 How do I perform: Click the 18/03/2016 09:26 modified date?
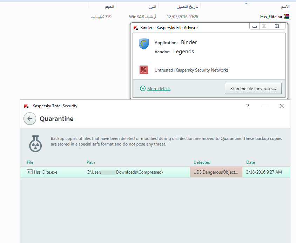pyautogui.click(x=182, y=17)
